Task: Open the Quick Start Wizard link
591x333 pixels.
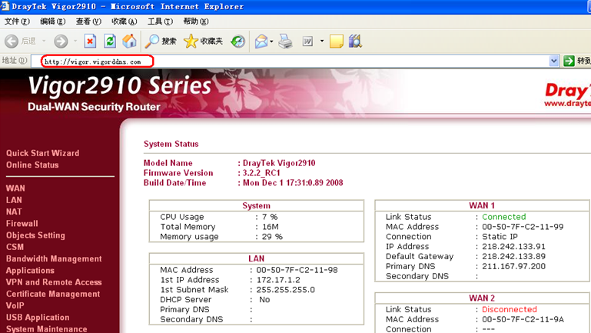Action: pyautogui.click(x=42, y=153)
